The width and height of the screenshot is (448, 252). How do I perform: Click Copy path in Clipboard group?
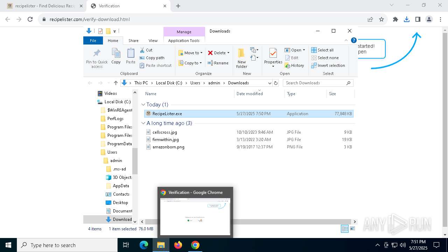click(152, 58)
